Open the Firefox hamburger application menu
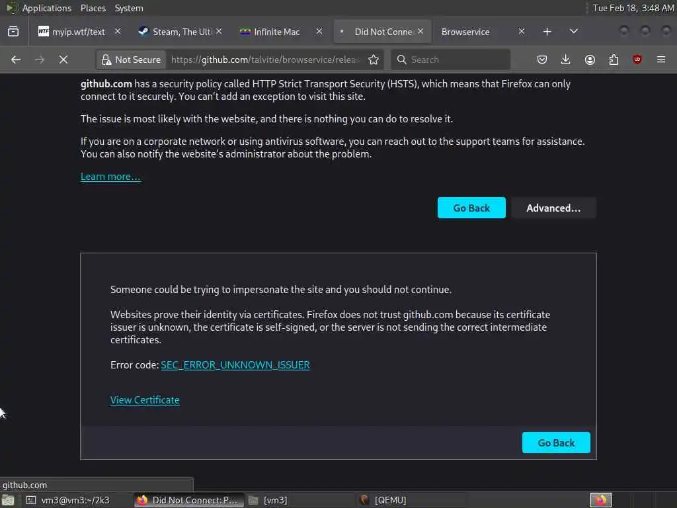This screenshot has width=677, height=508. [661, 60]
